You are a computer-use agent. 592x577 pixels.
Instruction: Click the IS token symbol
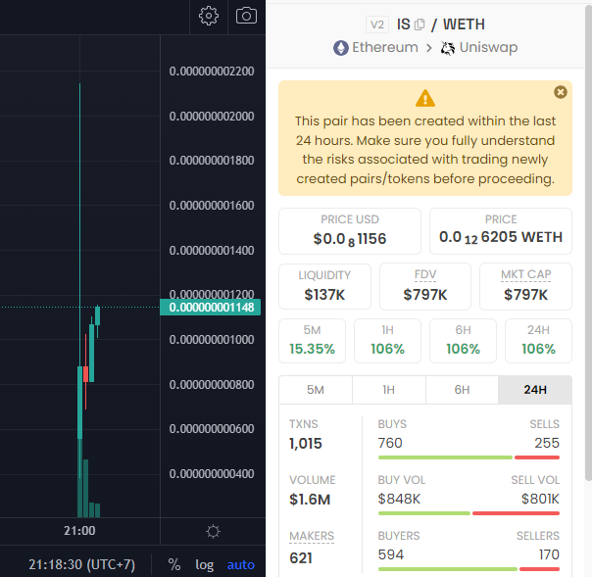[403, 24]
